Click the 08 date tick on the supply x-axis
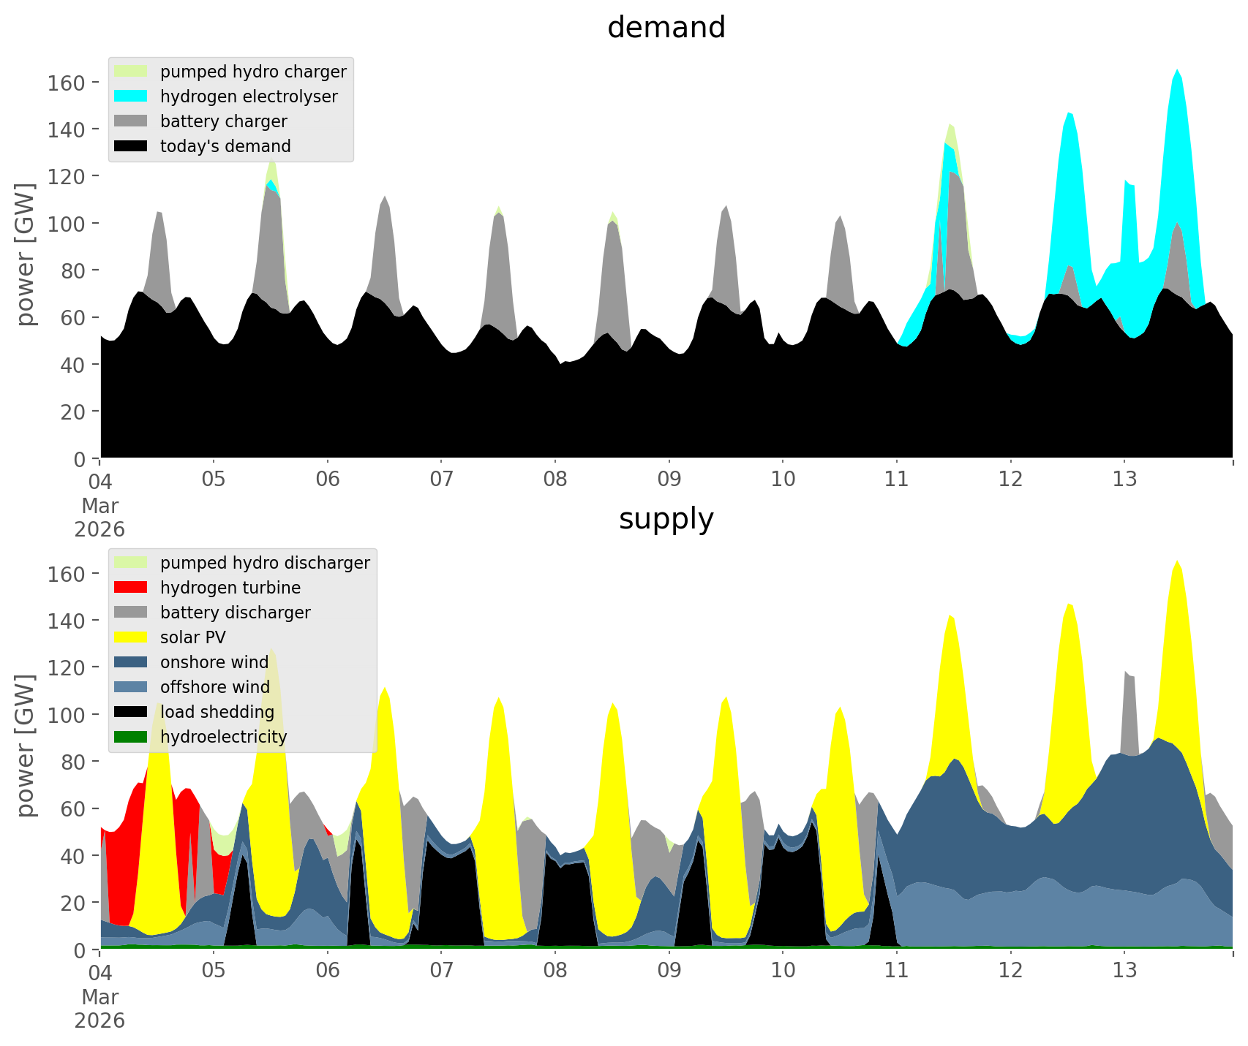 (x=555, y=971)
